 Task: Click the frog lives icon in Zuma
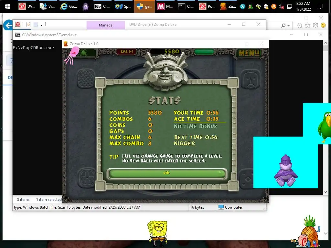click(84, 53)
